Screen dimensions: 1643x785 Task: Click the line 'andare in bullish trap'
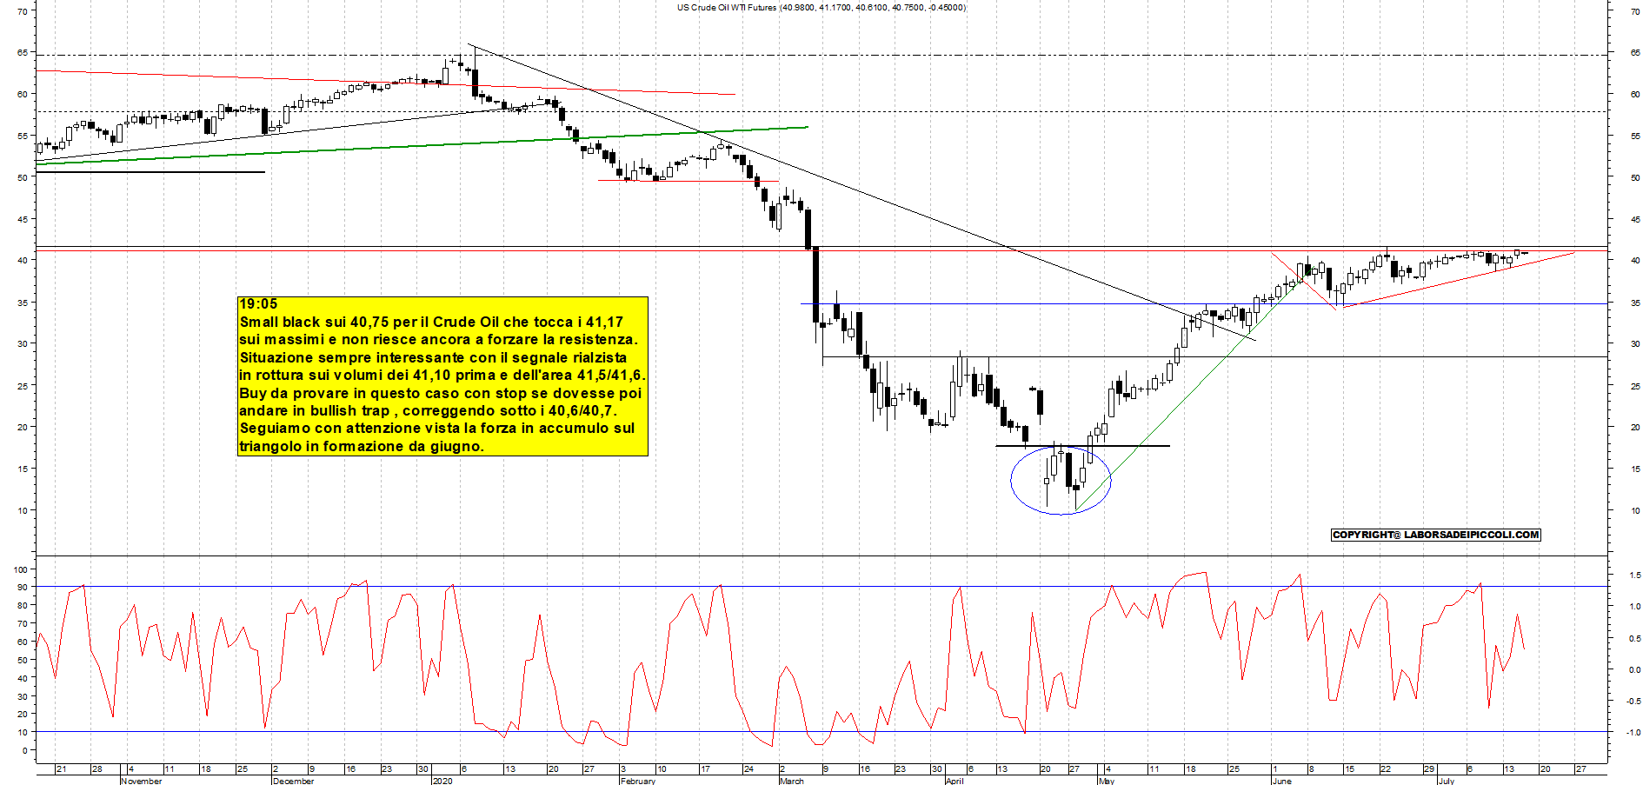pos(428,411)
